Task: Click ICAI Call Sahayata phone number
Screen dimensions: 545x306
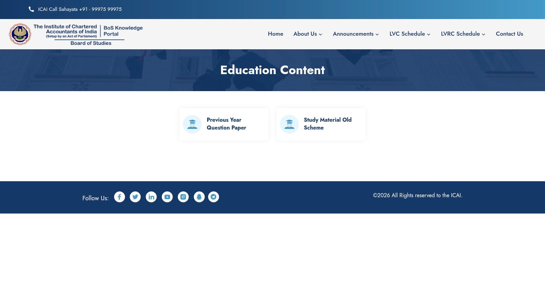Action: pos(80,9)
